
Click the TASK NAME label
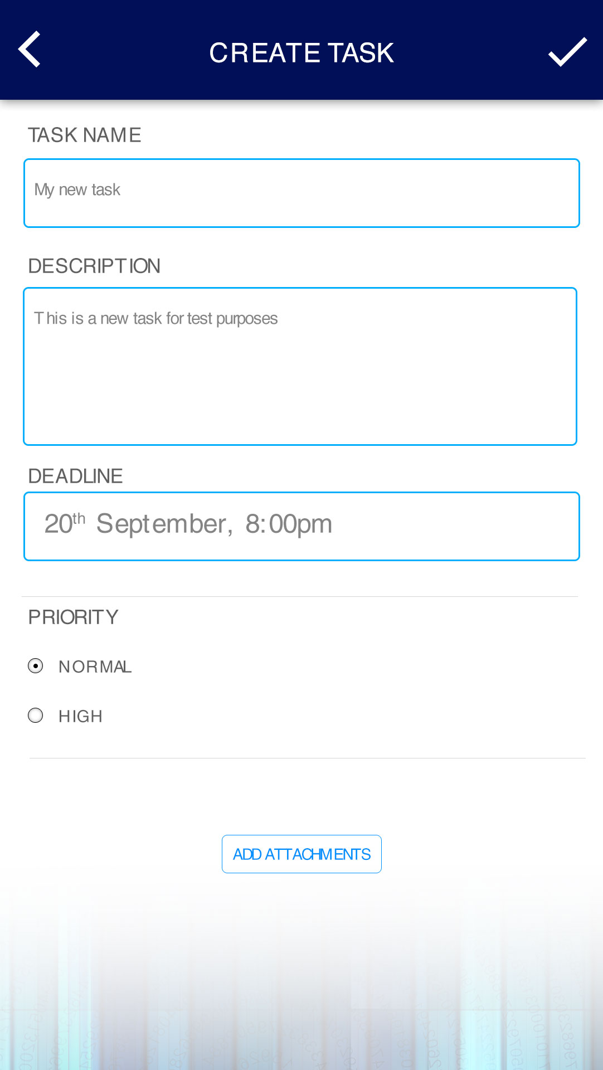pyautogui.click(x=85, y=135)
